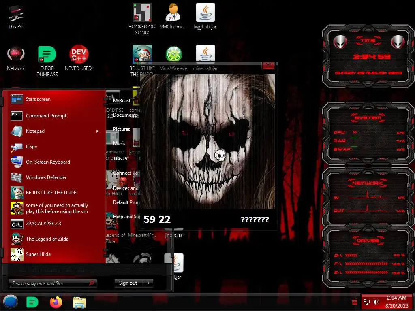Click the NETWORK IN graph
The image size is (415, 311).
368,194
